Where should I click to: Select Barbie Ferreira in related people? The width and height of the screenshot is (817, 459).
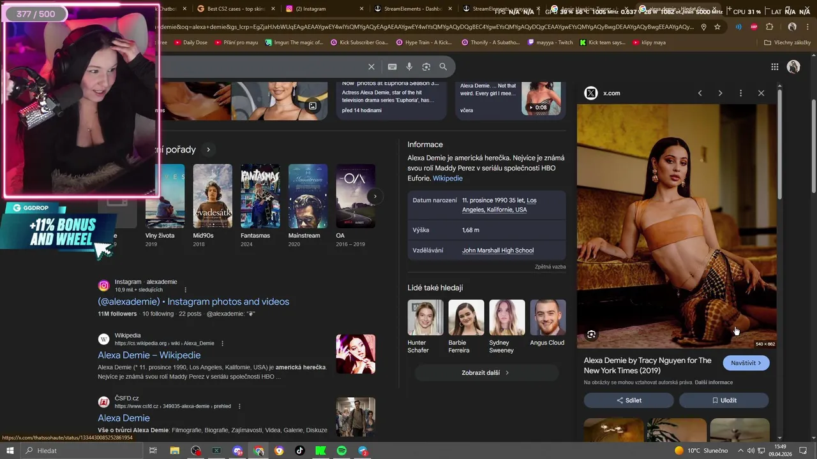466,327
